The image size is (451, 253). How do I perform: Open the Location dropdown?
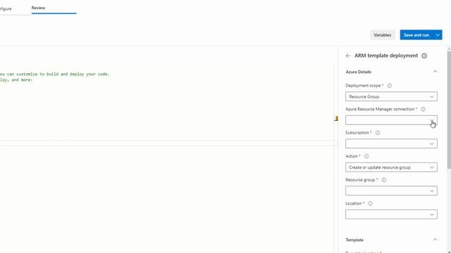pos(392,214)
